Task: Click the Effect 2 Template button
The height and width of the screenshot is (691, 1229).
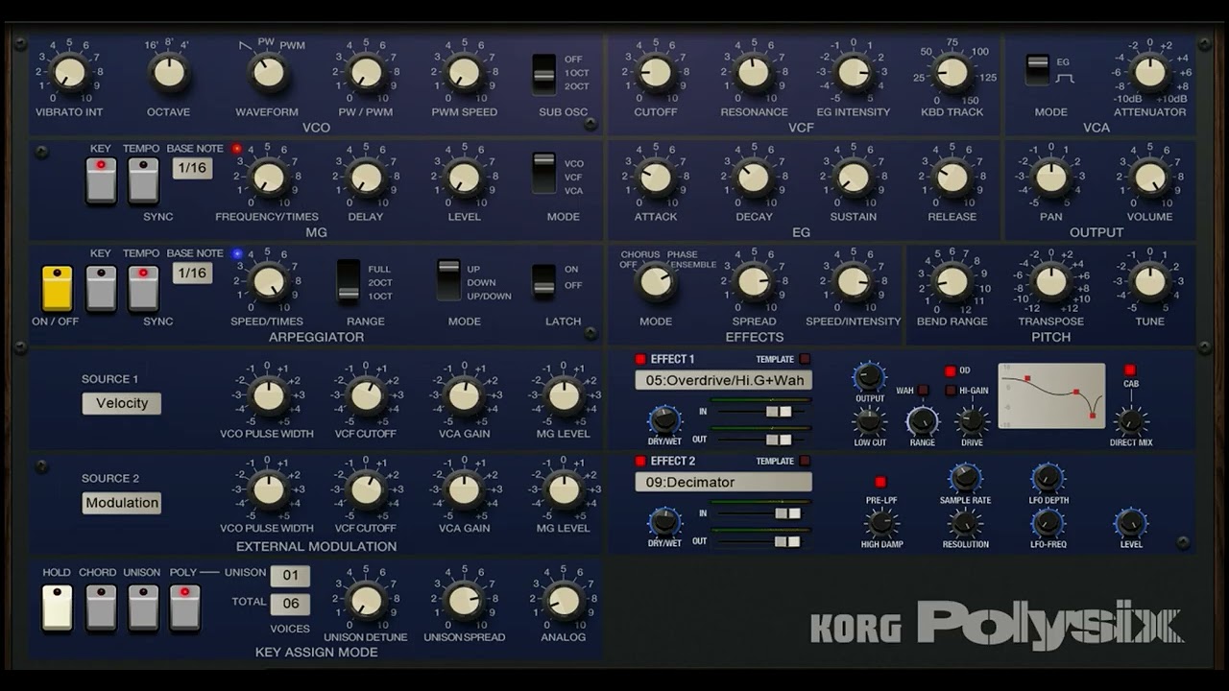Action: point(806,462)
